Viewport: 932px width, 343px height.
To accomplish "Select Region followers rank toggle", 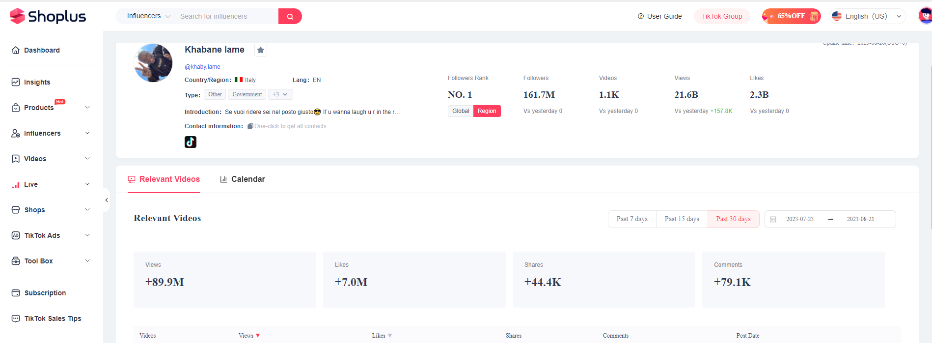I will 487,111.
